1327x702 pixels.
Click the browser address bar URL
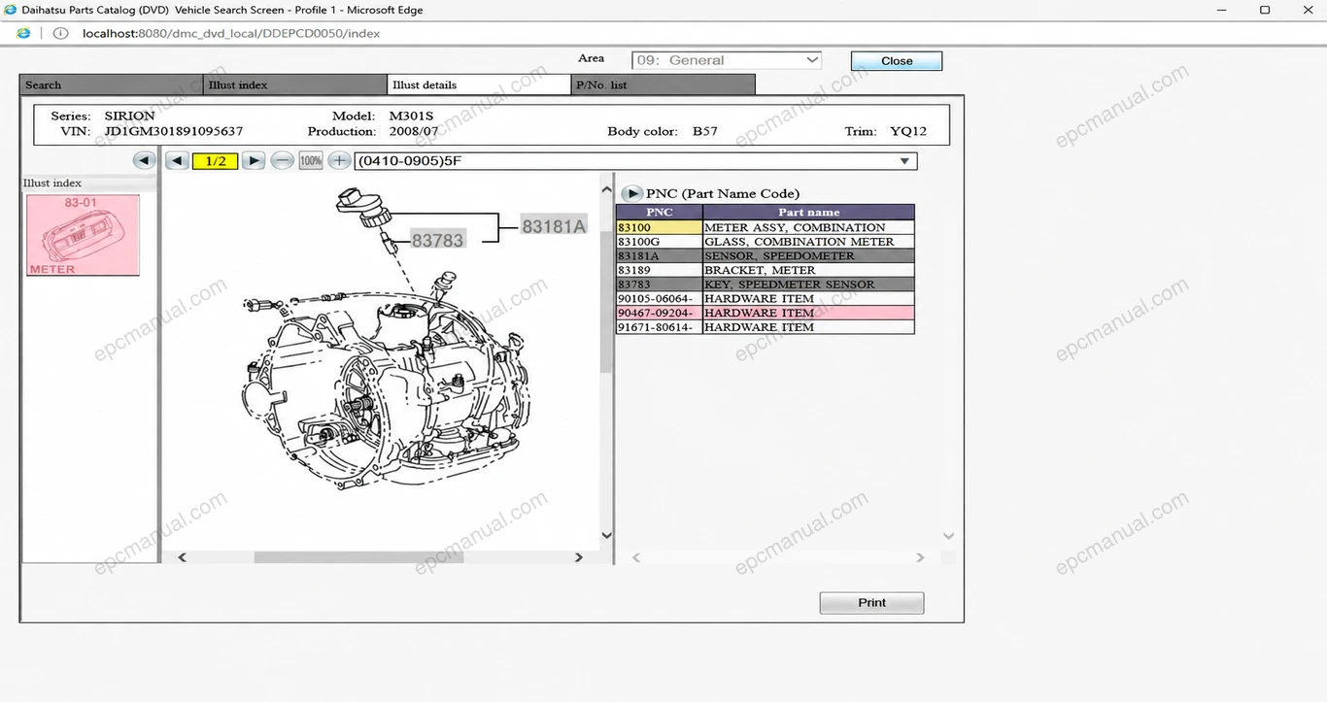tap(231, 33)
